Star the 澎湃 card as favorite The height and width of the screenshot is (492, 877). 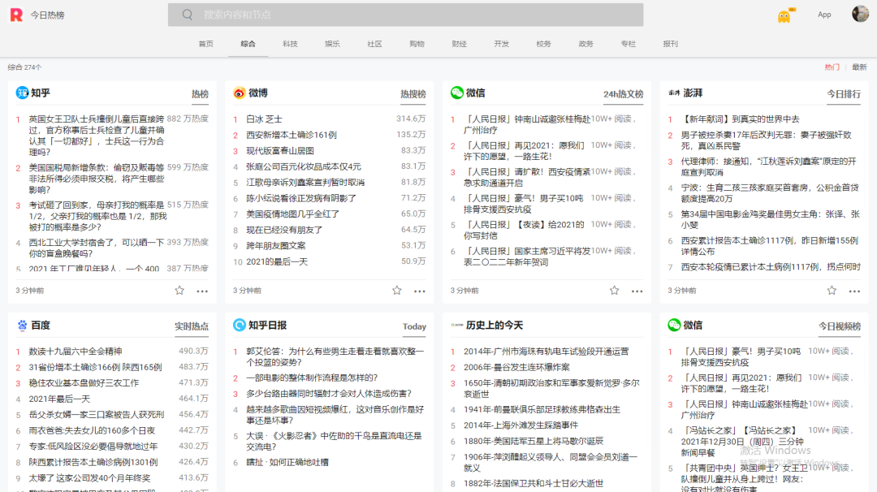pos(832,290)
